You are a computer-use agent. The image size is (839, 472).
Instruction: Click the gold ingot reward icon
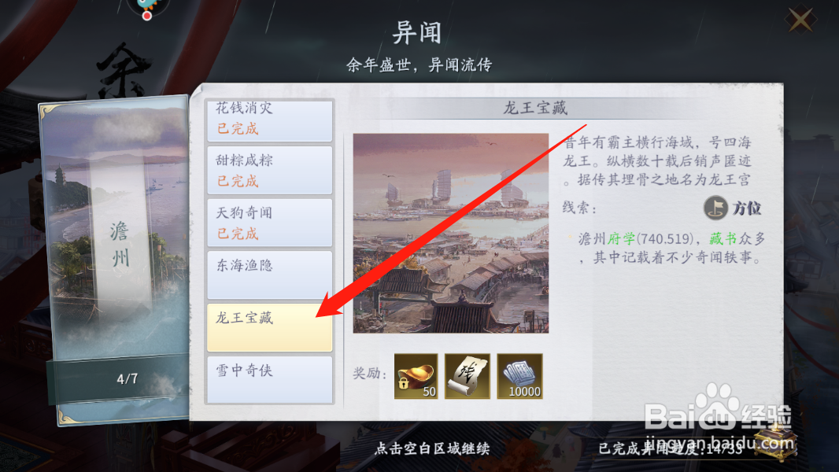click(x=416, y=376)
